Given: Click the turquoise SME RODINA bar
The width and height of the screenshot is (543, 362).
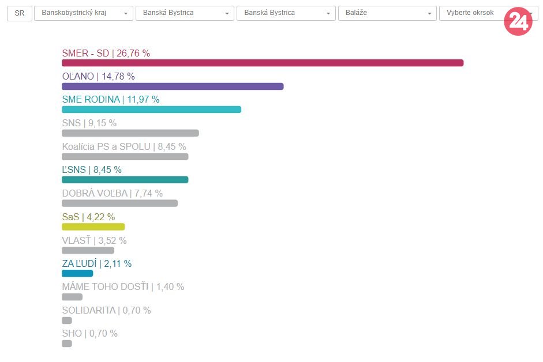Looking at the screenshot, I should coord(151,110).
